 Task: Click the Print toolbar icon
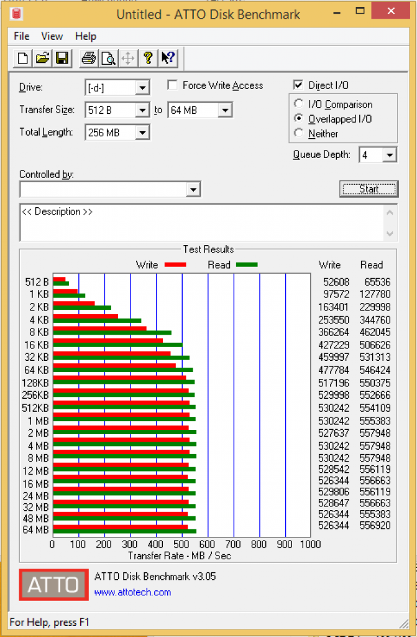pos(88,58)
